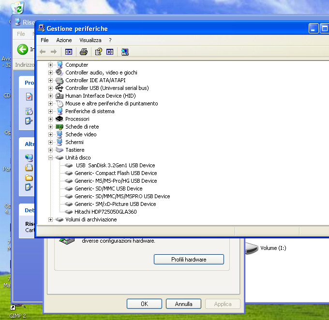Select the USB SanDisk 3.2Gen1 device

pyautogui.click(x=115, y=165)
